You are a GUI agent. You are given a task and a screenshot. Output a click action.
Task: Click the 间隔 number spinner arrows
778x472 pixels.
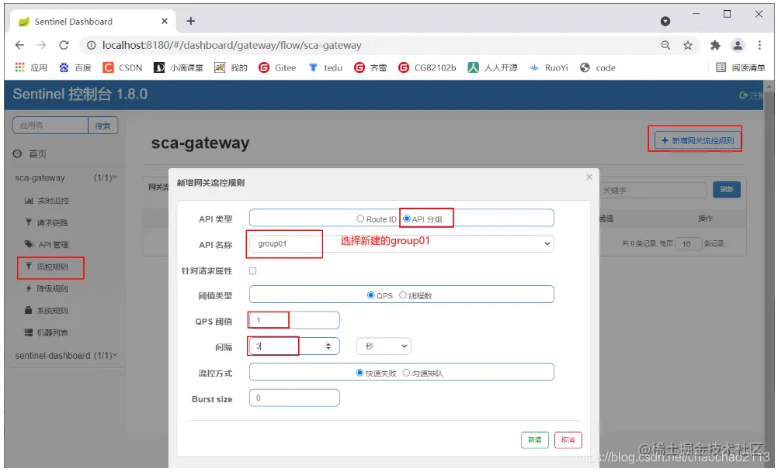[x=328, y=346]
